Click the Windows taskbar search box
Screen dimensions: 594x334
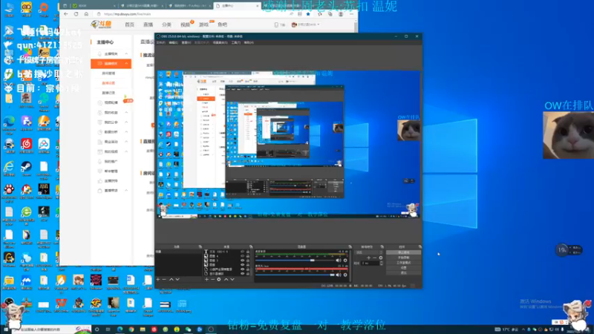(51, 330)
